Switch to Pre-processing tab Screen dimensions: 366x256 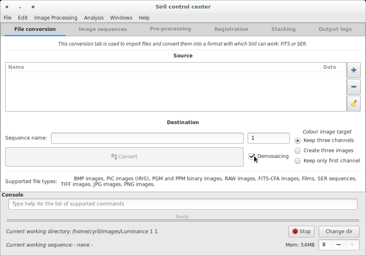[x=171, y=29]
